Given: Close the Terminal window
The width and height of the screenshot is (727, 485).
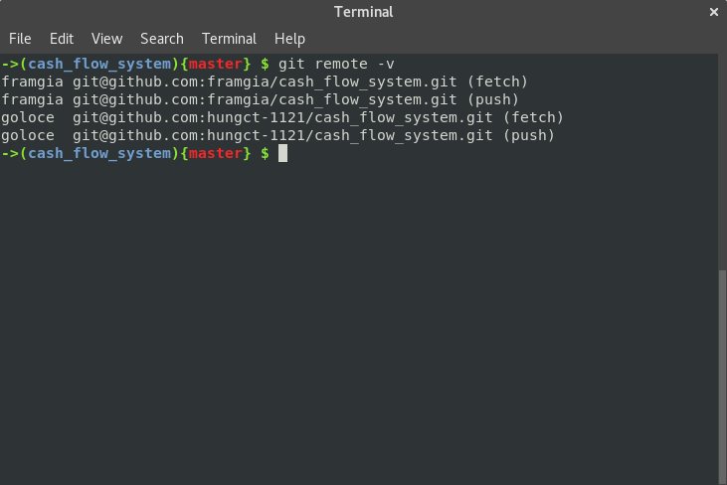Looking at the screenshot, I should [713, 12].
